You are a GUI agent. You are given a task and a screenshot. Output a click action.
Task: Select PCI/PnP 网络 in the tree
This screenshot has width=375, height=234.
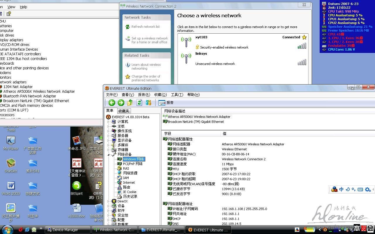coord(132,164)
